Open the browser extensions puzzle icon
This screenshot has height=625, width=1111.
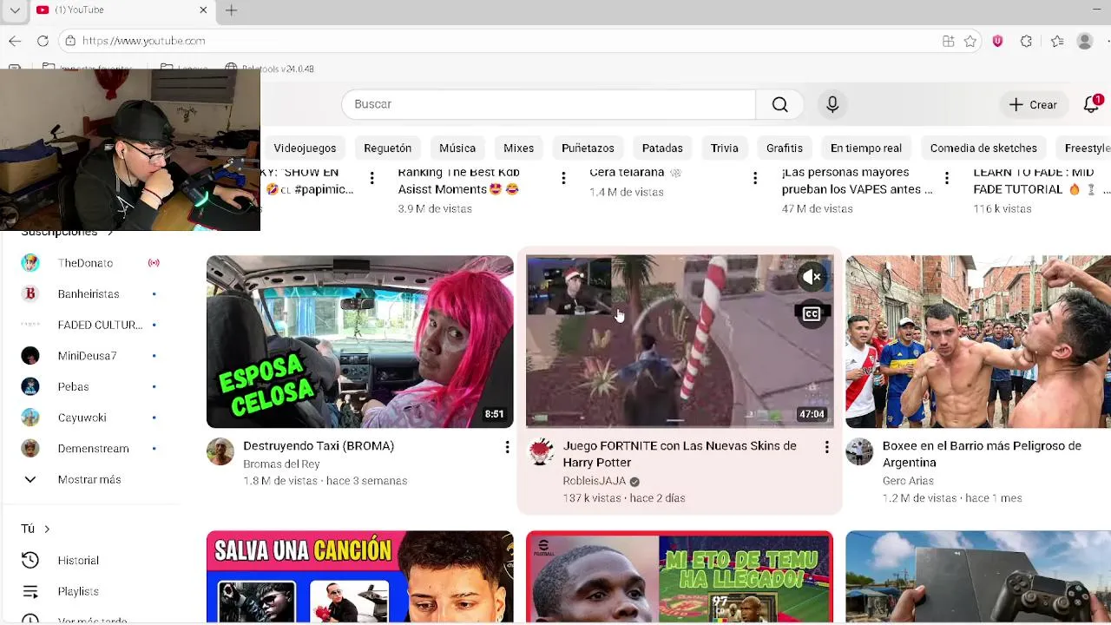1026,41
